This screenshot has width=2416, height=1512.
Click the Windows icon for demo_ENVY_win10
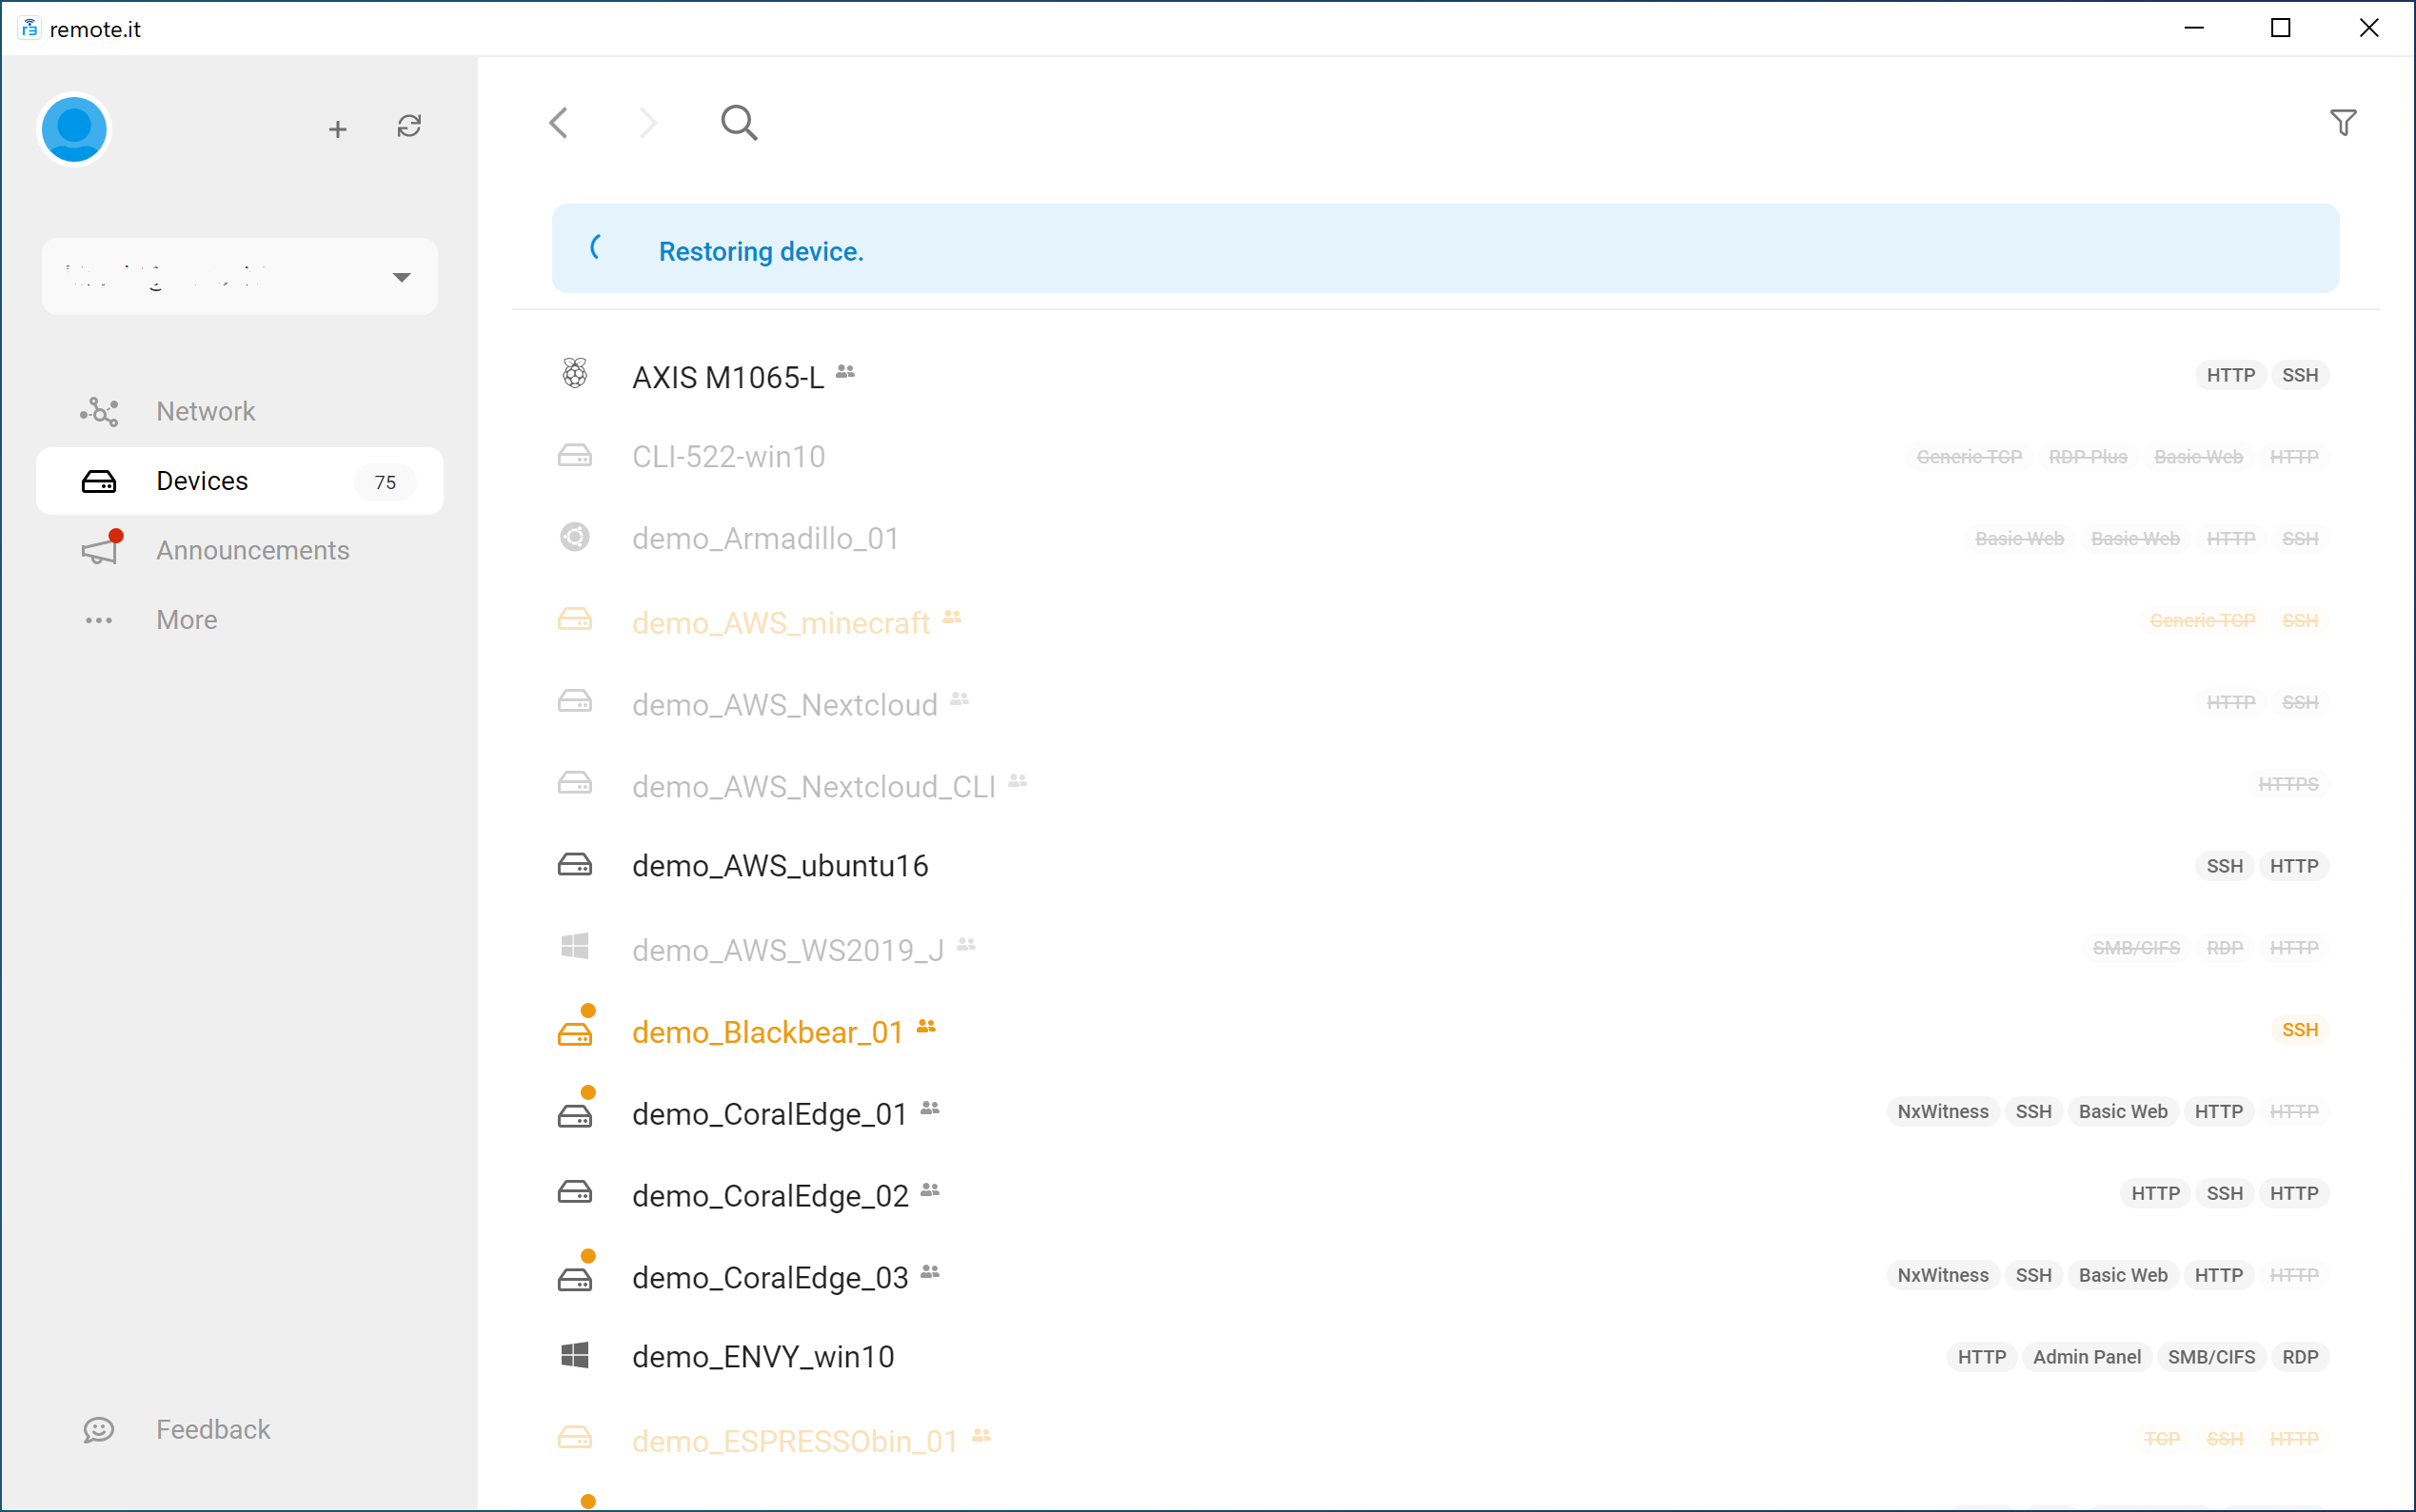click(x=574, y=1356)
